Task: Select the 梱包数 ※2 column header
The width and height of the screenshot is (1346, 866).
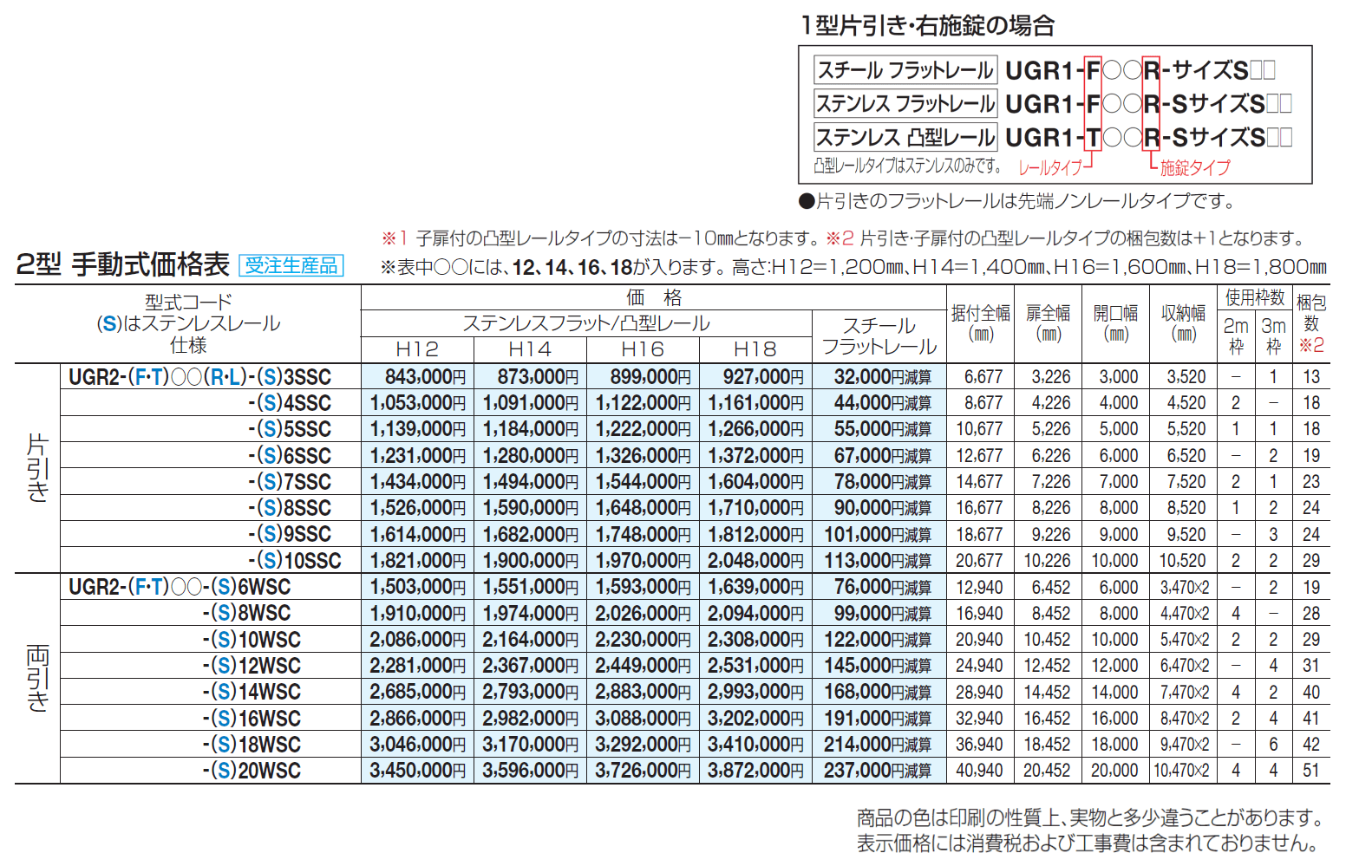Action: (1313, 323)
